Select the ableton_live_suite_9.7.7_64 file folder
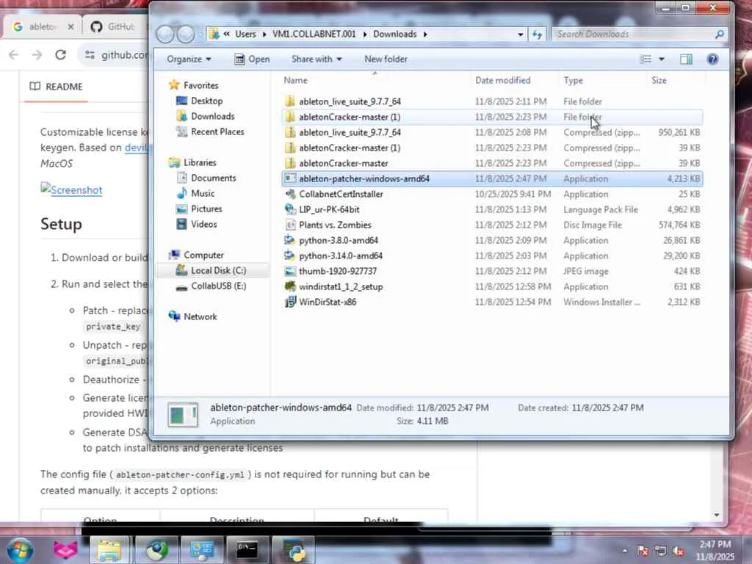Viewport: 752px width, 564px height. point(492,101)
